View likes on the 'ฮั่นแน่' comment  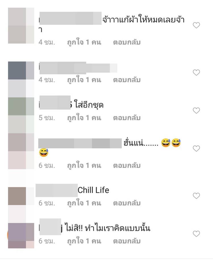84,165
